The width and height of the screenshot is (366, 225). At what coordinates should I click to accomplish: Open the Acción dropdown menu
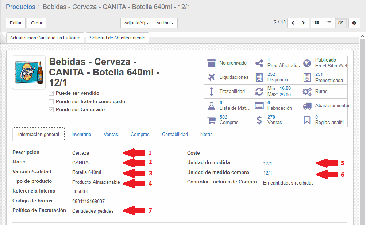pos(165,23)
